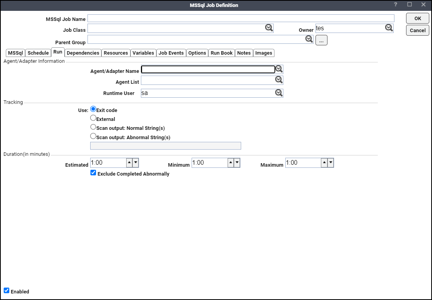
Task: Switch to the Notes tab
Action: coord(244,53)
